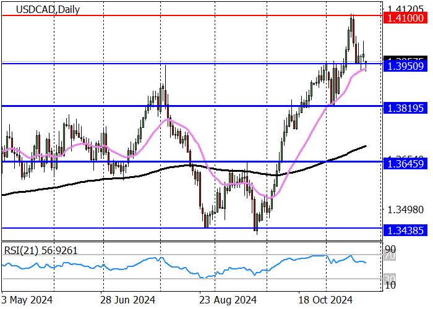
Task: Click the RSI 30 level label
Action: pyautogui.click(x=390, y=278)
